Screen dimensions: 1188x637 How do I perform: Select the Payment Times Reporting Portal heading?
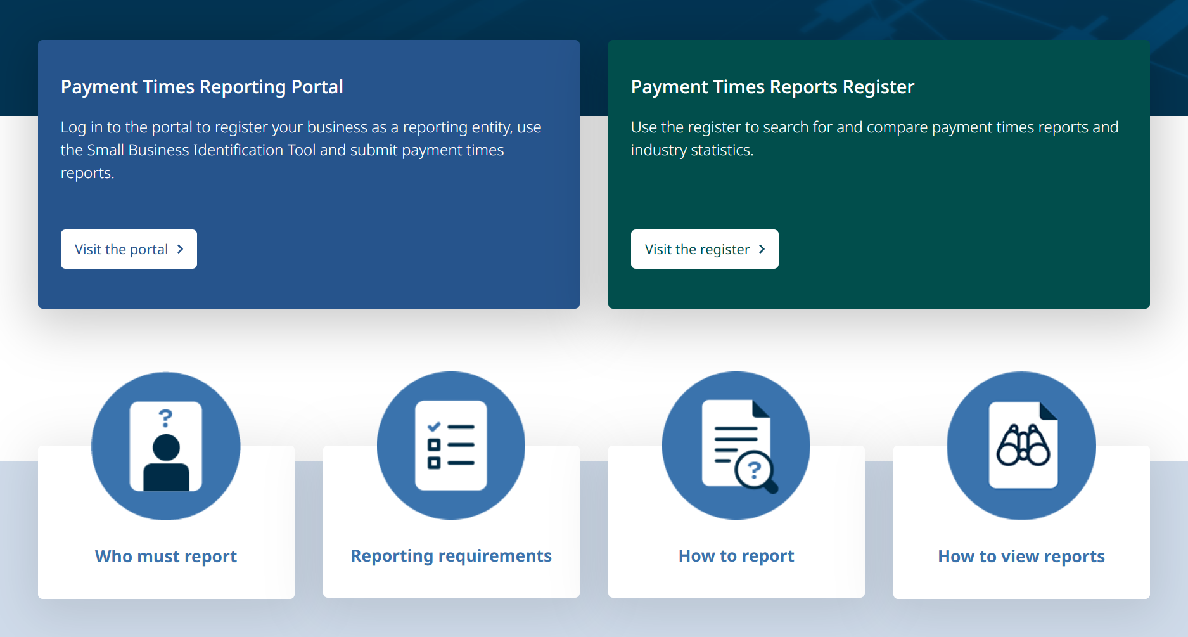[201, 87]
